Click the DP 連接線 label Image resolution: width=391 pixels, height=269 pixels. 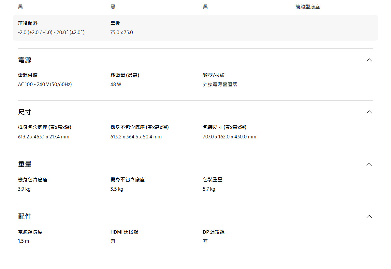click(x=214, y=232)
